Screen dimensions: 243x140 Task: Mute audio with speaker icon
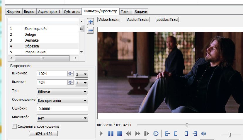click(203, 133)
